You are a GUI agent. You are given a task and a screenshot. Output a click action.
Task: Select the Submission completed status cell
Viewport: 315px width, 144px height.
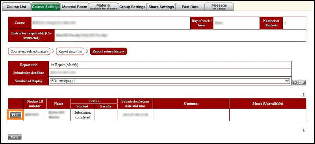click(x=82, y=115)
